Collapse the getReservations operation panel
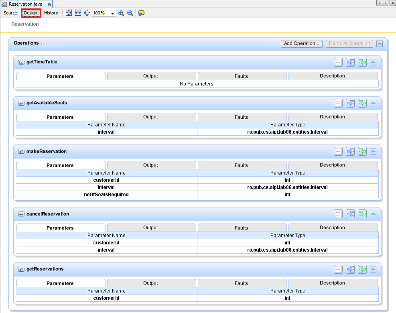 pos(373,269)
